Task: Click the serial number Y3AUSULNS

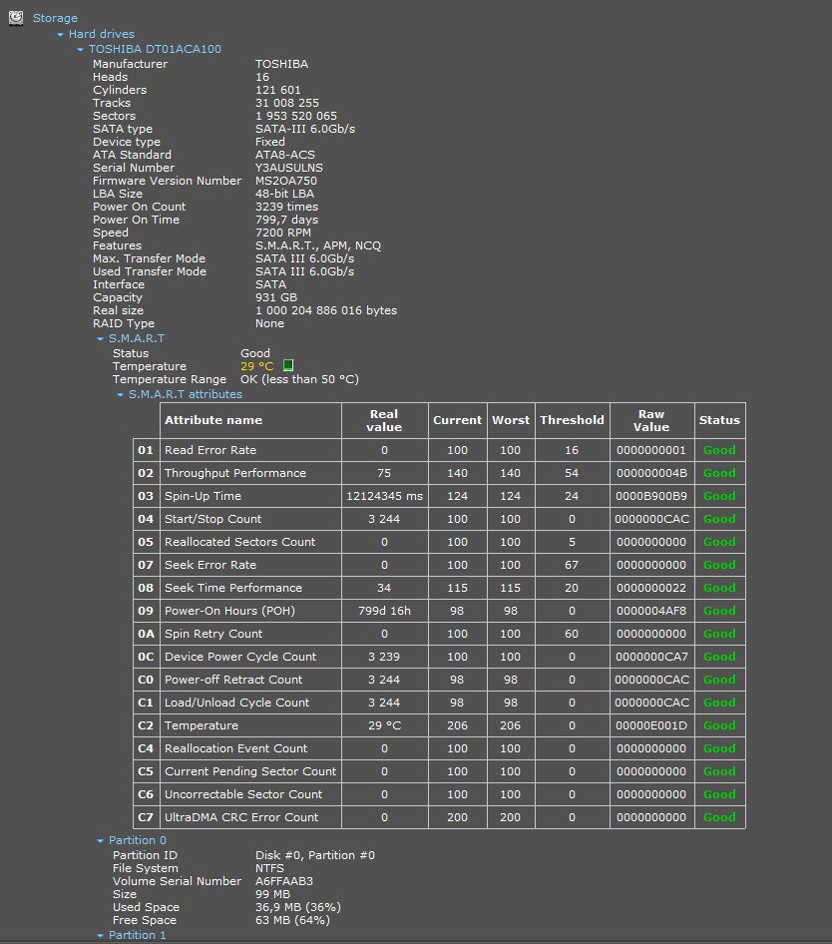Action: pyautogui.click(x=289, y=168)
